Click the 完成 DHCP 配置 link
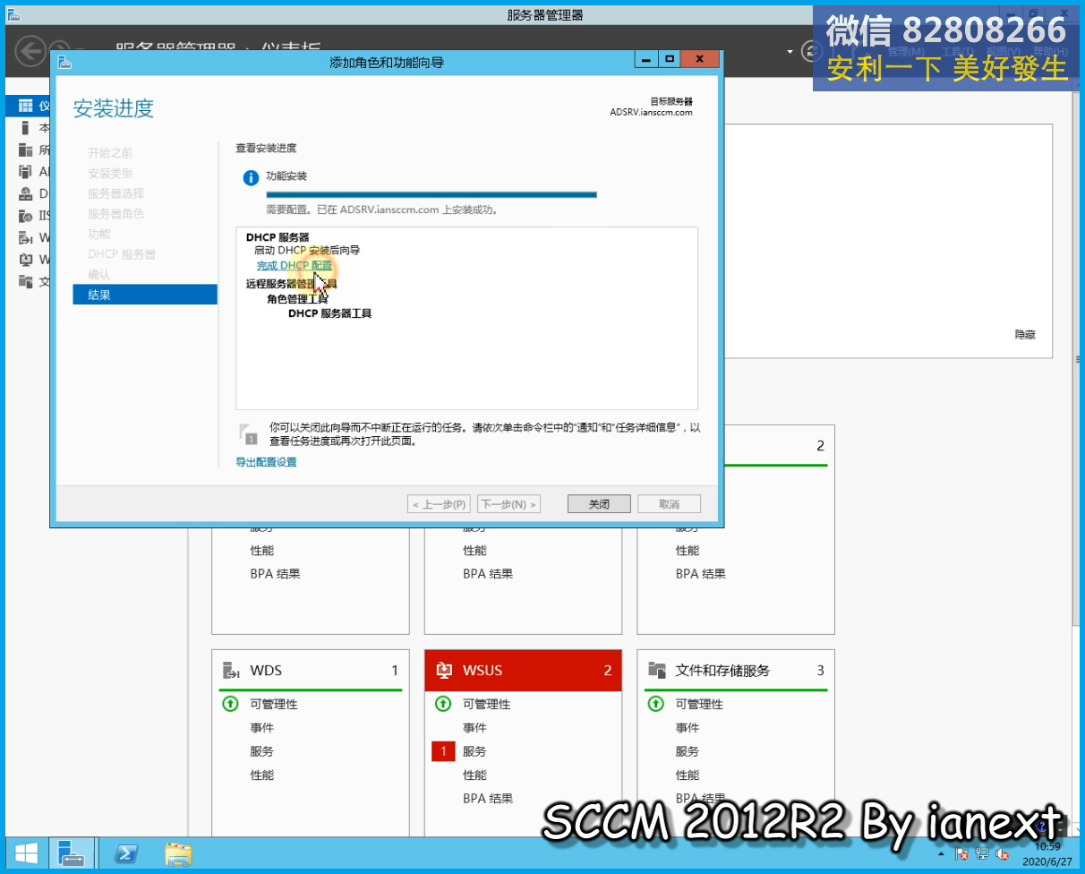The image size is (1085, 874). pyautogui.click(x=295, y=266)
